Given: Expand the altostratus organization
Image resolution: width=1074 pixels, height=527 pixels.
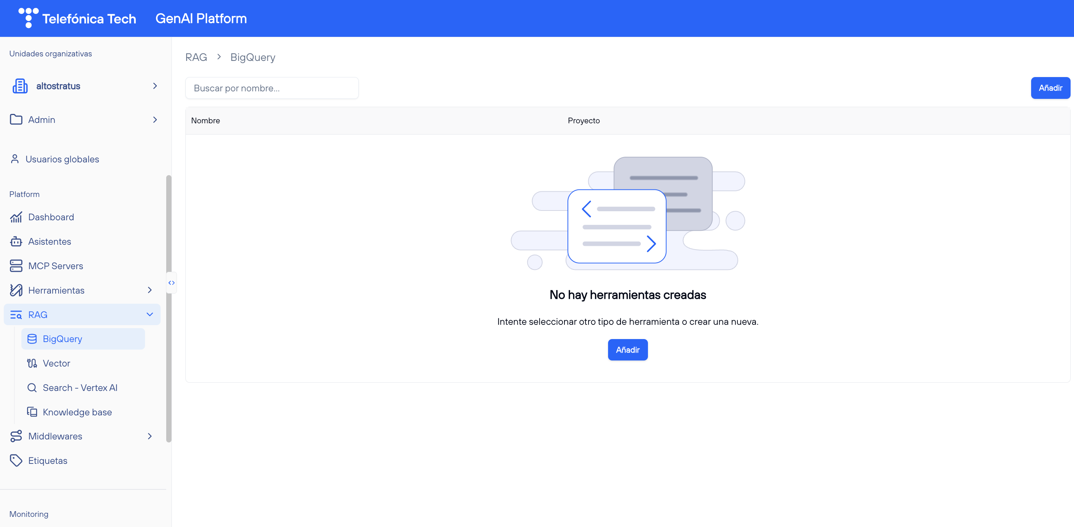Looking at the screenshot, I should 155,86.
